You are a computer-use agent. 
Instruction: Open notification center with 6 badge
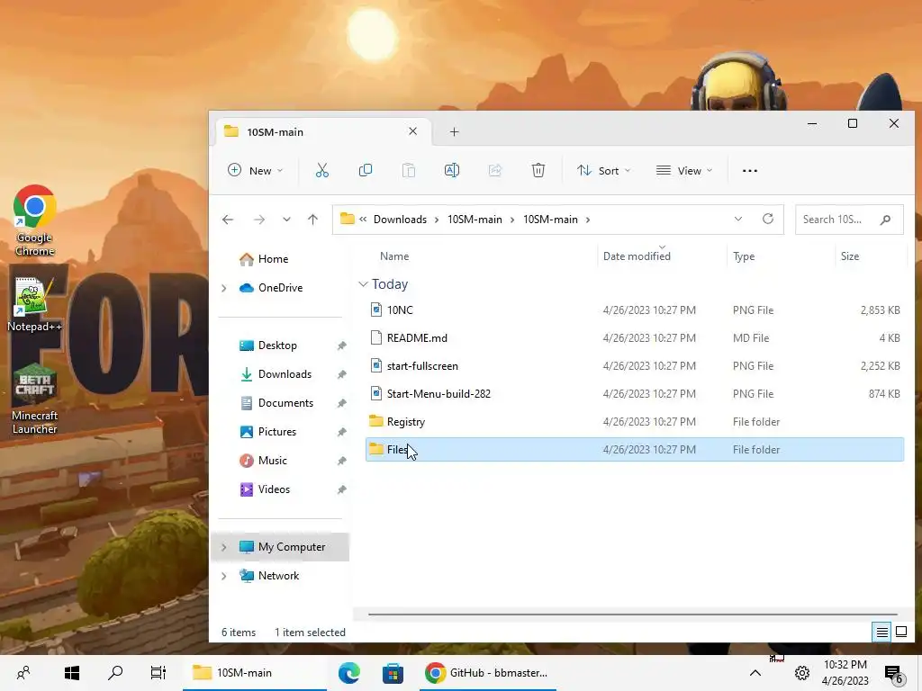894,674
